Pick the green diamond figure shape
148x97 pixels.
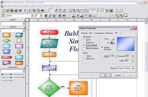6,41
